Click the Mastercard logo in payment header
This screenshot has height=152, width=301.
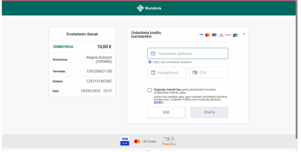pos(208,35)
